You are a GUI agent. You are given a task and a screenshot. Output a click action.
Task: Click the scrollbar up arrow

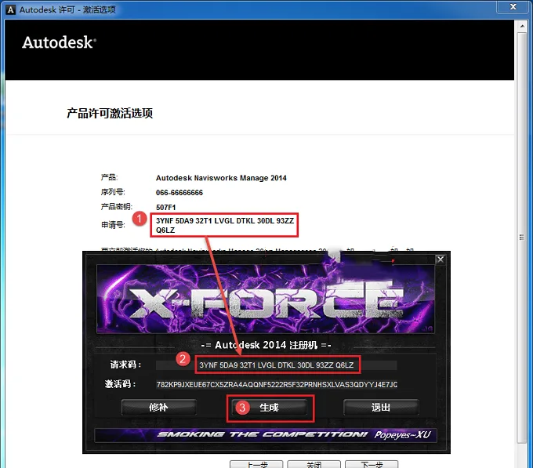(x=522, y=26)
